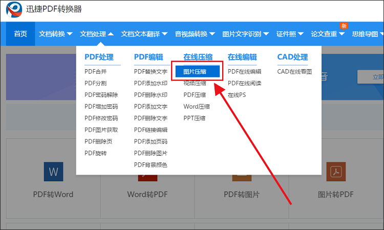384x230 pixels.
Task: Select PDF链接编辑 option
Action: pyautogui.click(x=151, y=130)
